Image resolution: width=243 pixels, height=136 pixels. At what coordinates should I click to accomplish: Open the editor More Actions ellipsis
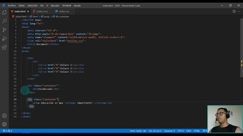pos(239,11)
